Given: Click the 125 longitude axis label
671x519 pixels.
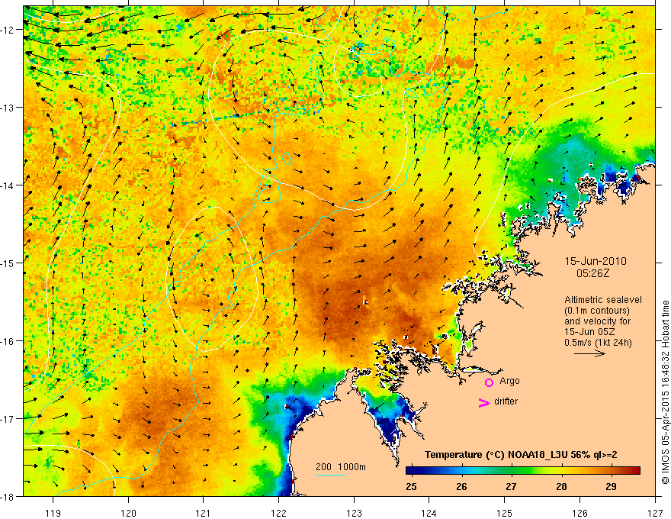Looking at the screenshot, I should (x=505, y=513).
